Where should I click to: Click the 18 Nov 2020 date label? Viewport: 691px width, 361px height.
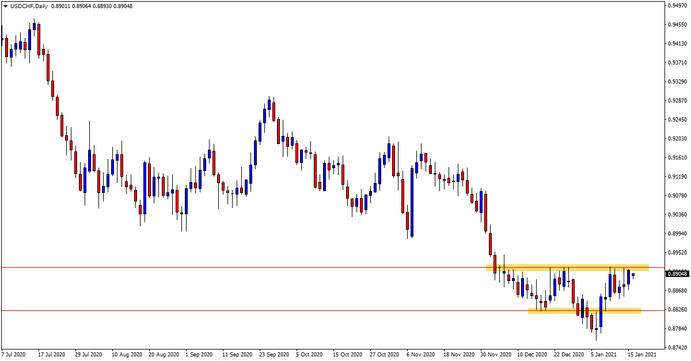(x=458, y=355)
